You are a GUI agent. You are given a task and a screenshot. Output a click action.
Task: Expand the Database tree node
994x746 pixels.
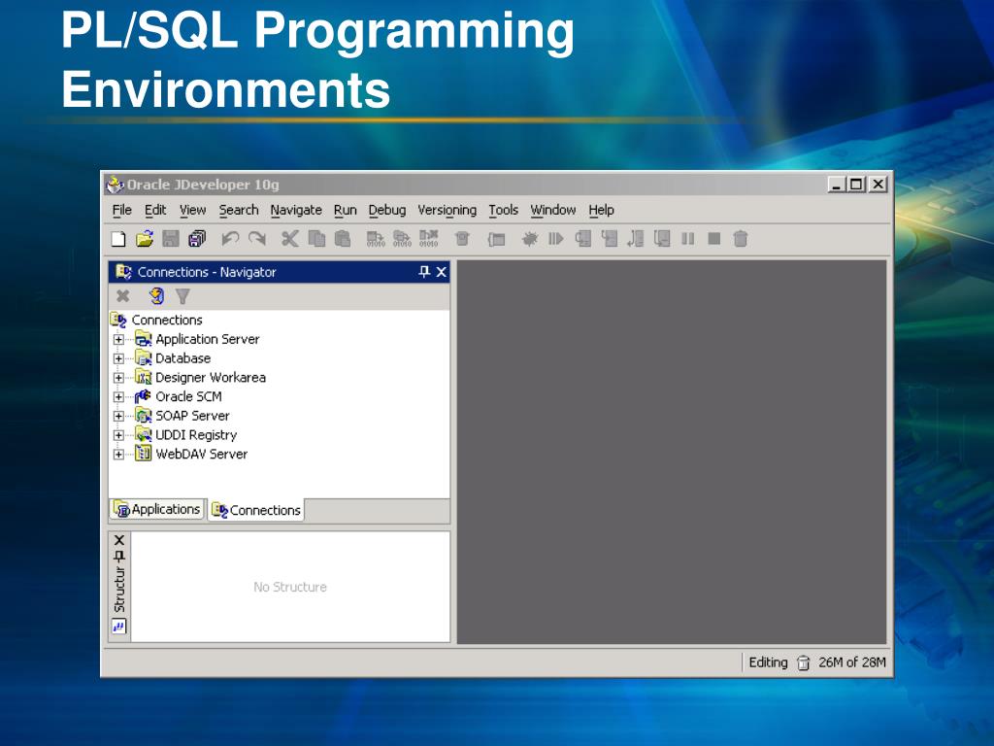[x=118, y=358]
